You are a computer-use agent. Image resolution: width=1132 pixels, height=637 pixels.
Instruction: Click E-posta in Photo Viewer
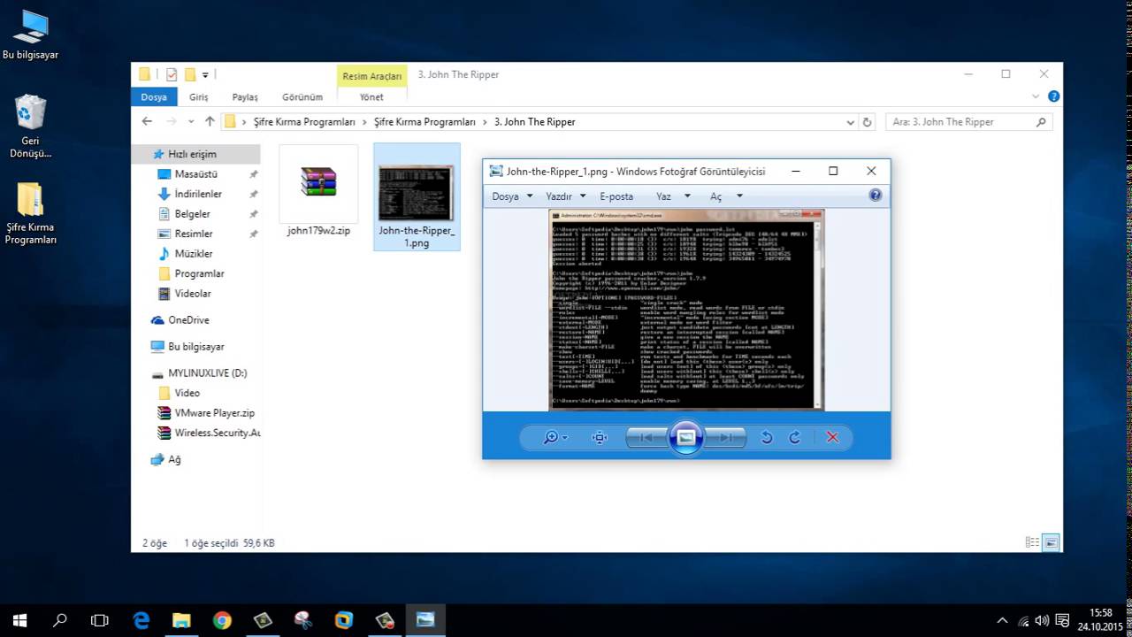616,196
